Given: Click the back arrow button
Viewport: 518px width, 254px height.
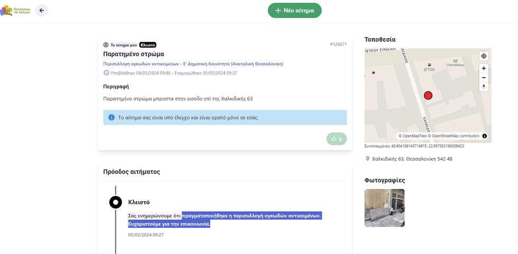Looking at the screenshot, I should (42, 10).
